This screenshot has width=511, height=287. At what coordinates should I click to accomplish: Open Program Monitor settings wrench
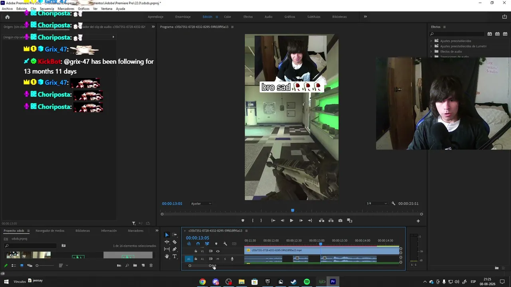pyautogui.click(x=393, y=203)
